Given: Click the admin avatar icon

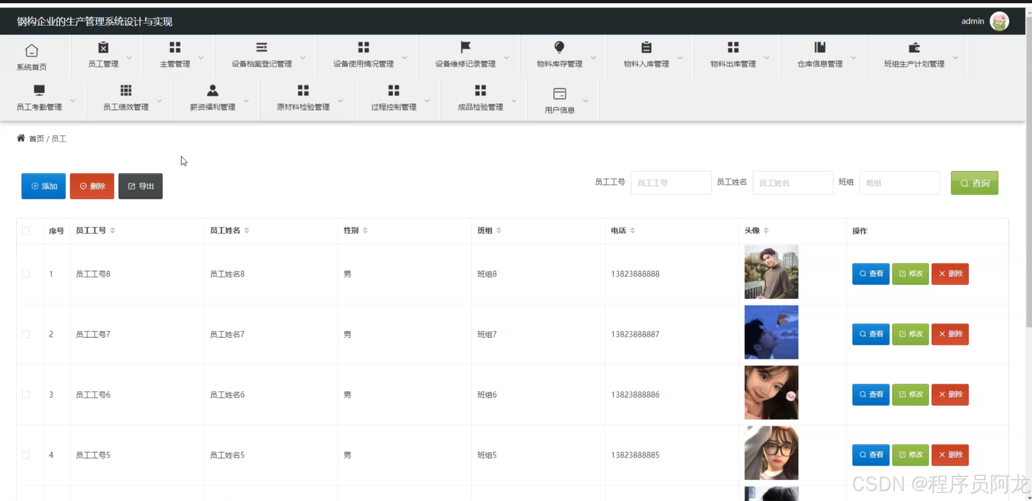Looking at the screenshot, I should (999, 21).
